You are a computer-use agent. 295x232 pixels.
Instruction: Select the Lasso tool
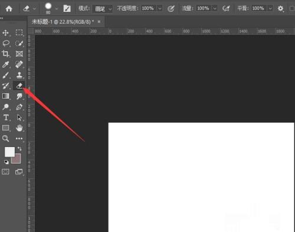click(6, 43)
